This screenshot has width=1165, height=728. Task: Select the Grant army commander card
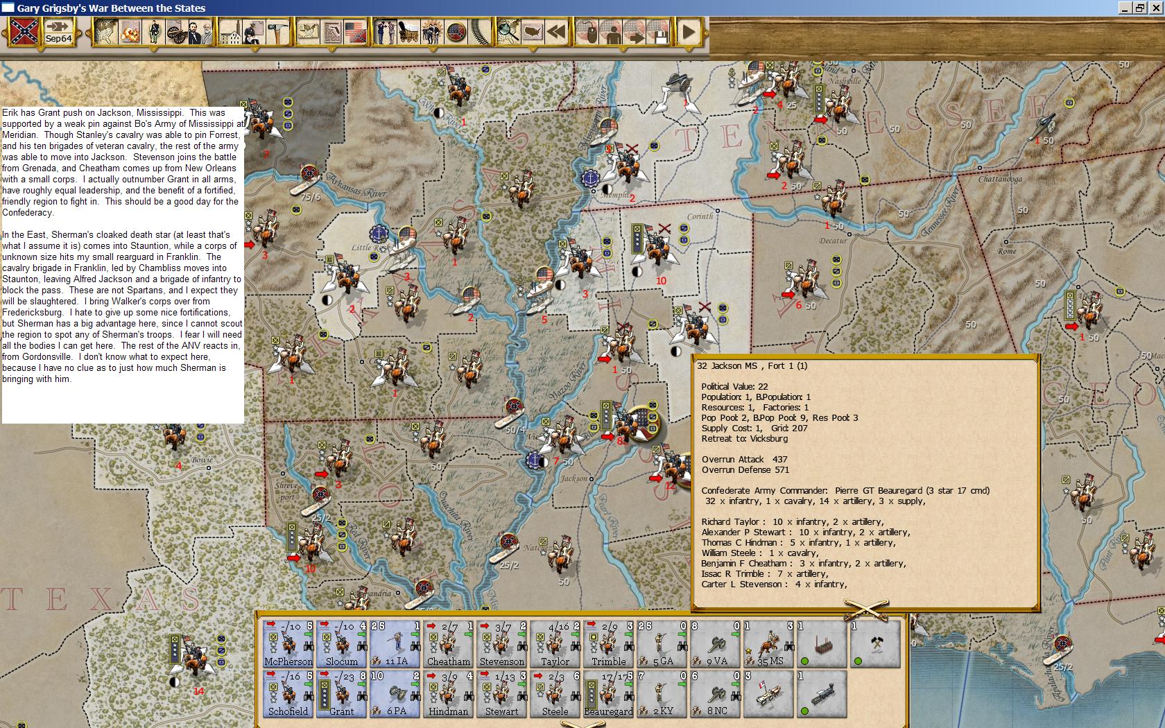pyautogui.click(x=342, y=693)
